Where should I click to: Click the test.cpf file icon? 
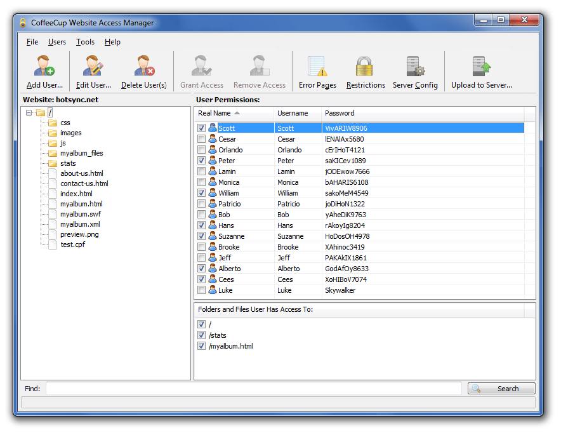[x=53, y=245]
